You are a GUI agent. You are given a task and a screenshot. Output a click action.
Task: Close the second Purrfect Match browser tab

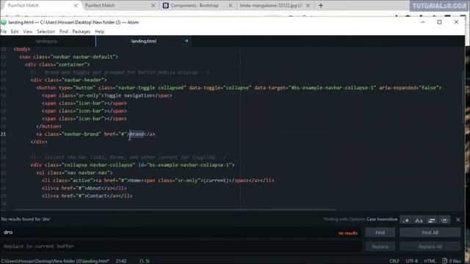pos(153,5)
